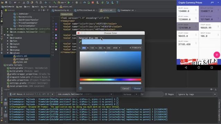The height and width of the screenshot is (124, 221).
Task: Click the pink colorAccent gutter swatch
Action: click(56, 30)
